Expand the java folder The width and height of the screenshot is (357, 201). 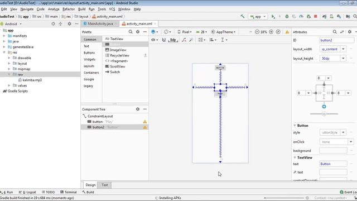[4, 41]
